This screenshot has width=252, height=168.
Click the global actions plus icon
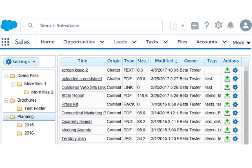tap(195, 26)
